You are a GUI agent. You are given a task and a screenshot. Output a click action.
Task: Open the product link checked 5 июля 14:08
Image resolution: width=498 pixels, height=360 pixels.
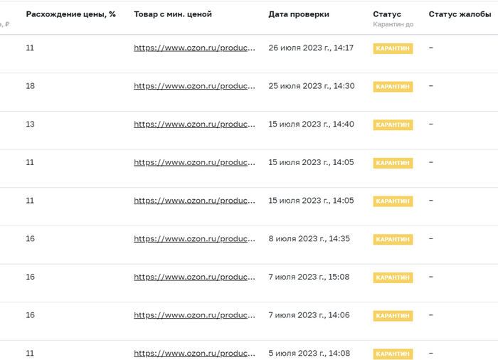[x=194, y=354]
